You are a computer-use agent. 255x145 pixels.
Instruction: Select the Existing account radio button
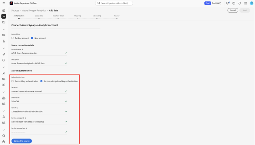13,38
